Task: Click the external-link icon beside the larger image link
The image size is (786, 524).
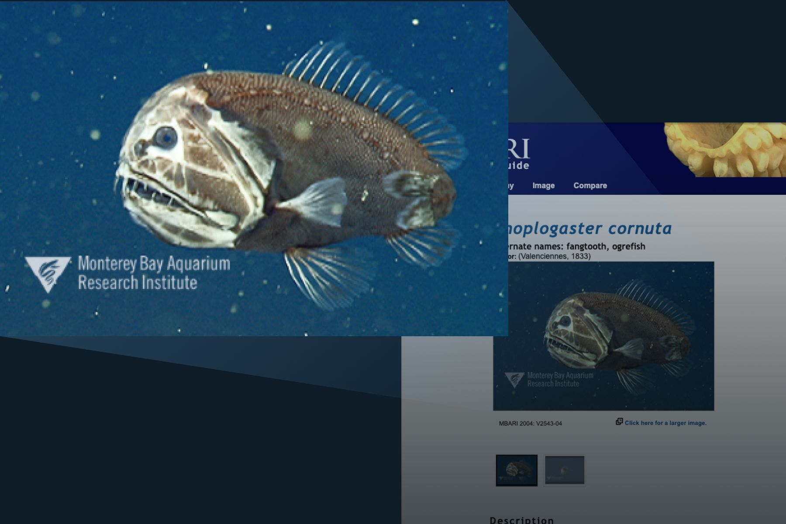Action: pos(619,422)
